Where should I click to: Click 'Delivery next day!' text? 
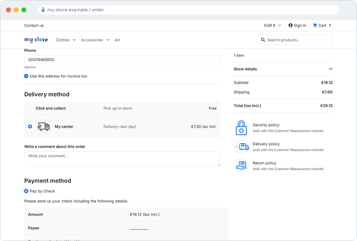pos(120,127)
